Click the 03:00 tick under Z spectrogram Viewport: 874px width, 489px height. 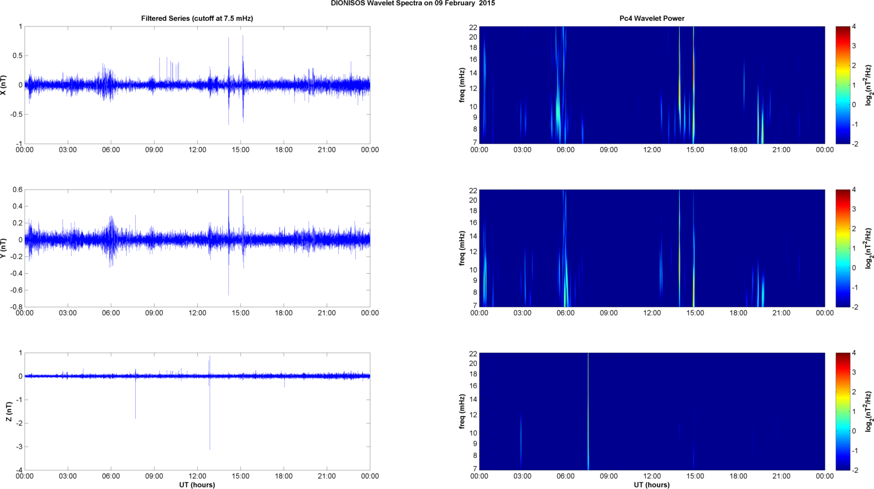[x=522, y=476]
